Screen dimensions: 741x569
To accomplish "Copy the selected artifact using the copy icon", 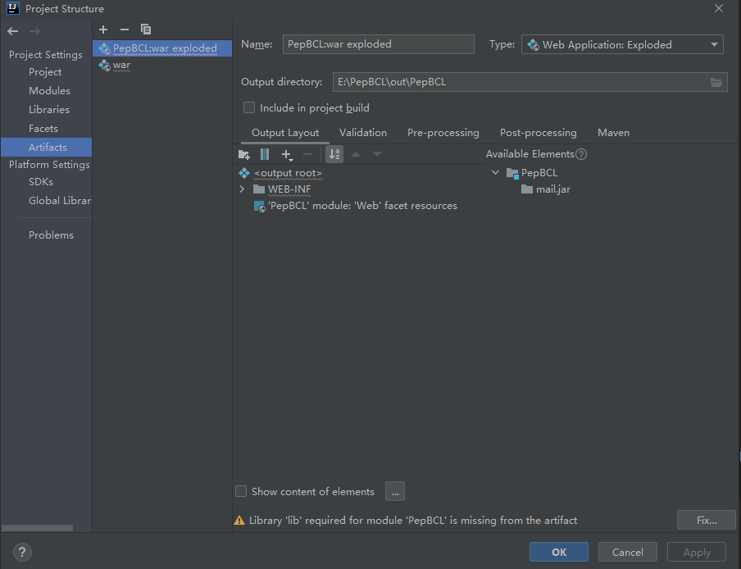I will tap(145, 30).
